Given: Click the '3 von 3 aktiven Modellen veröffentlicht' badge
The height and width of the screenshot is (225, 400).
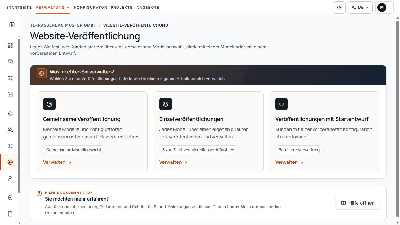Looking at the screenshot, I should tap(199, 150).
